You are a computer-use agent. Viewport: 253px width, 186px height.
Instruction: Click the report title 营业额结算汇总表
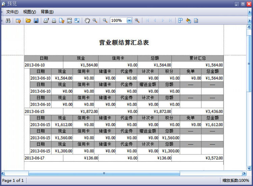coord(124,43)
